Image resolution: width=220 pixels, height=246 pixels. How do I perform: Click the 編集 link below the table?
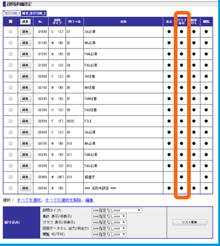click(89, 201)
